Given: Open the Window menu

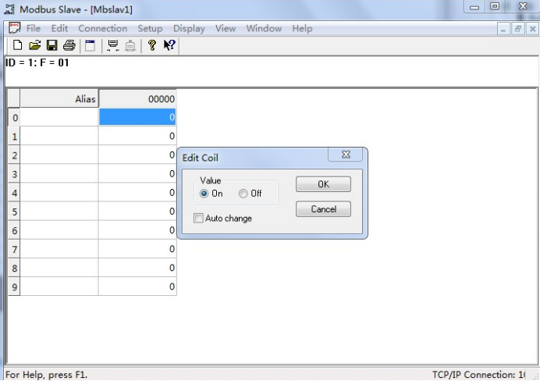Looking at the screenshot, I should point(264,28).
